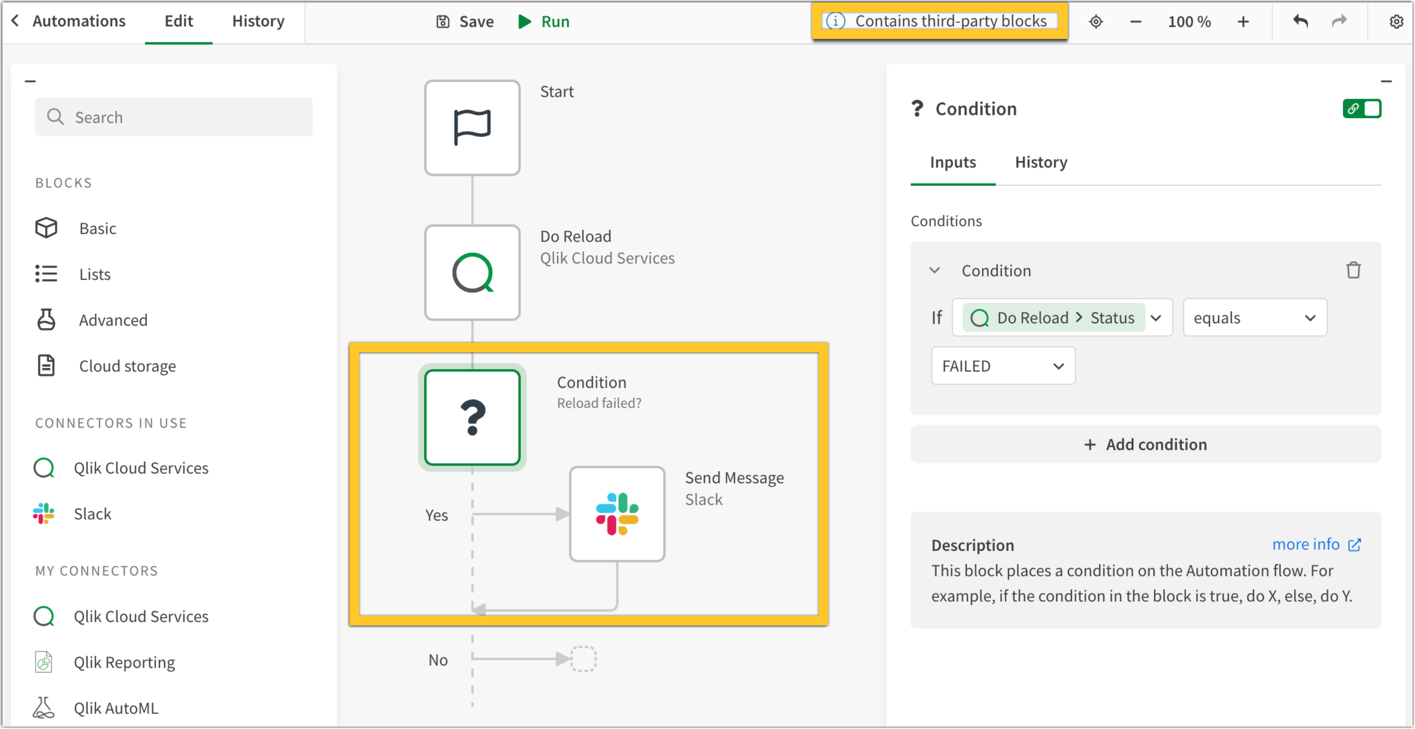Open the Lists block category
Screen dimensions: 1415x729
[x=94, y=274]
